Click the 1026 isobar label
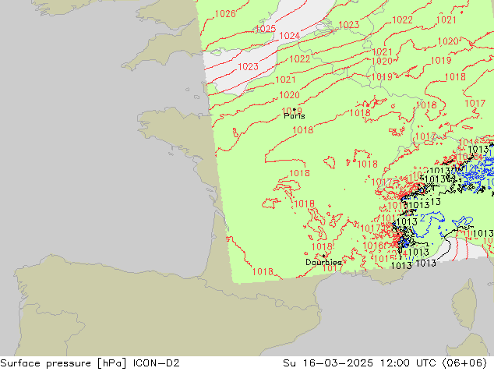The width and height of the screenshot is (494, 382). [225, 14]
